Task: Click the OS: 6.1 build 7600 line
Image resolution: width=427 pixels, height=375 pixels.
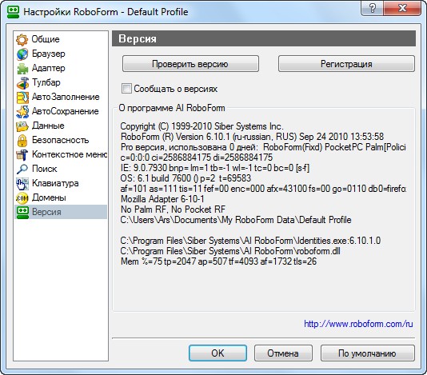Action: [x=186, y=178]
